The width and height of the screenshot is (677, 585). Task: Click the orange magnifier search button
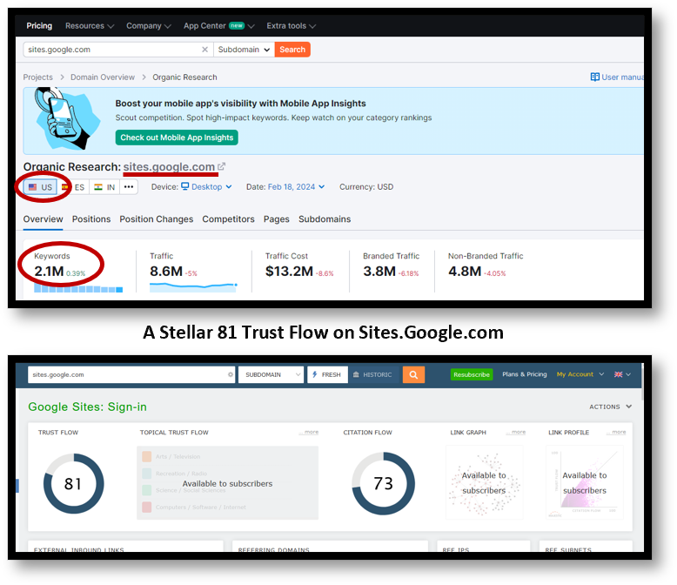(x=413, y=374)
